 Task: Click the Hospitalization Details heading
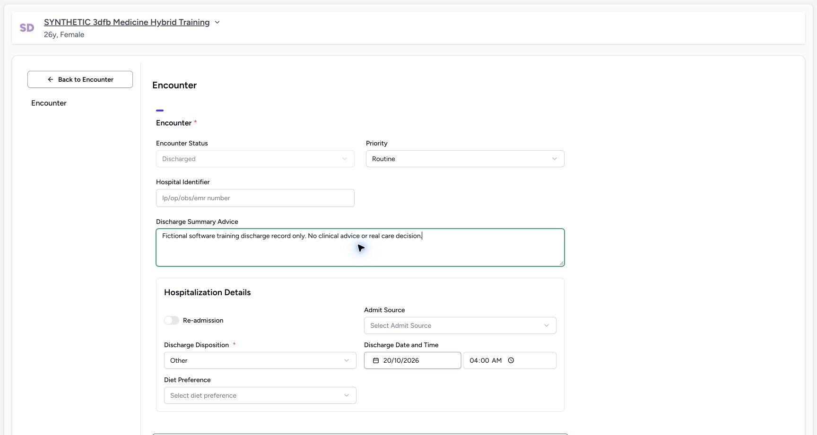[x=208, y=292]
